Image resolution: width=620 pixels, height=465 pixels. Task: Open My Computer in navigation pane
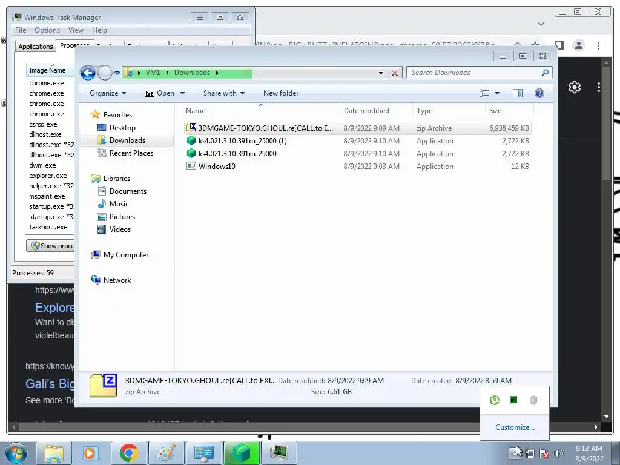126,255
